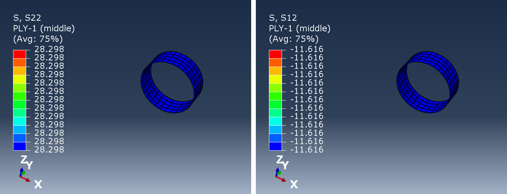The image size is (507, 194).
Task: Pick the yellow swatch in S12 legend
Action: (275, 79)
